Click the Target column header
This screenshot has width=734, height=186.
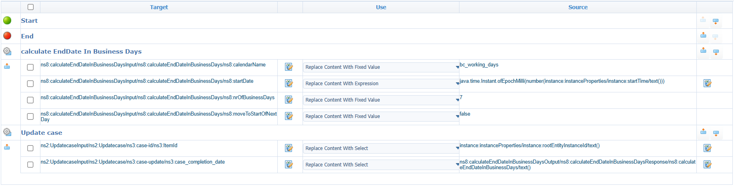coord(159,7)
